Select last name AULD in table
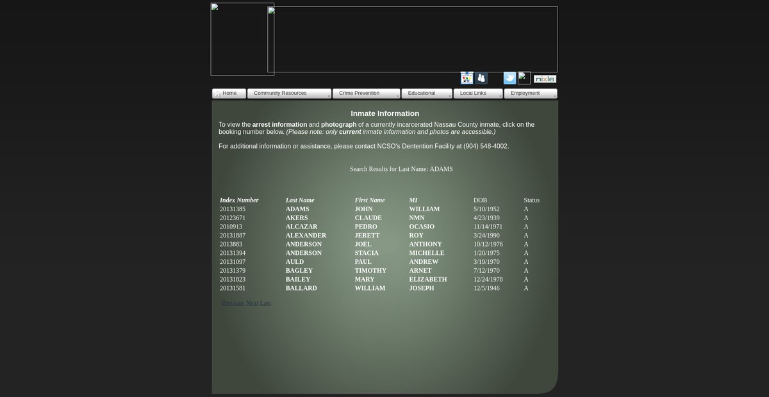769x397 pixels. click(295, 262)
